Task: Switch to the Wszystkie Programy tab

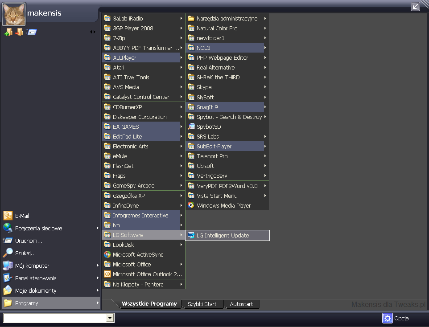Action: (x=149, y=304)
